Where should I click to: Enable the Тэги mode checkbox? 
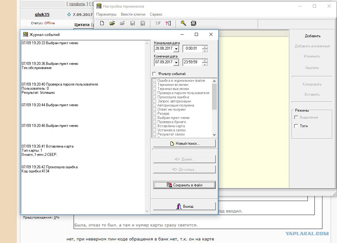point(296,126)
